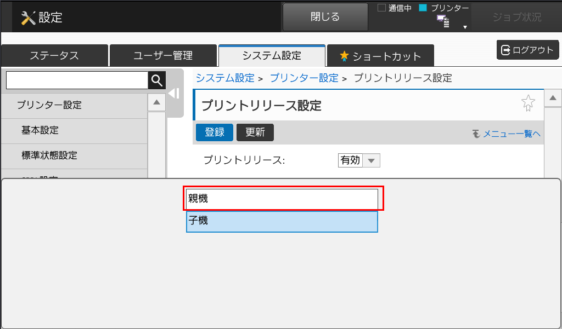The image size is (562, 329).
Task: Click the ログアウト button
Action: [x=527, y=50]
